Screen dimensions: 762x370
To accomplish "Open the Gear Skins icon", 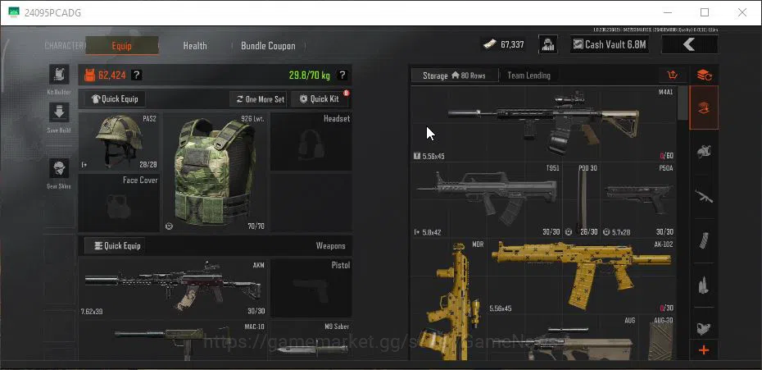I will 59,168.
